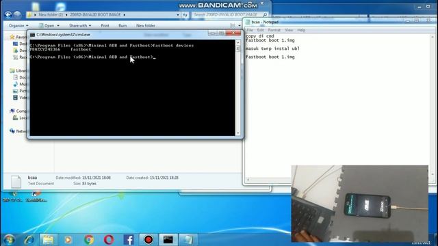The image size is (438, 246).
Task: Open Facebook shortcut on the taskbar
Action: click(x=129, y=240)
